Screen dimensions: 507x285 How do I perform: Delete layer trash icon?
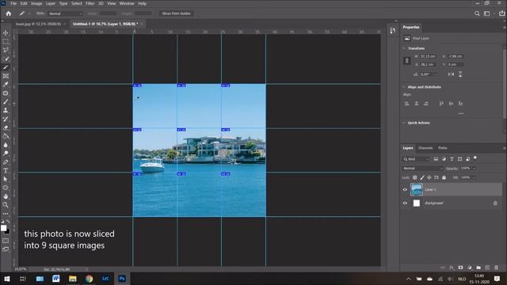[496, 268]
